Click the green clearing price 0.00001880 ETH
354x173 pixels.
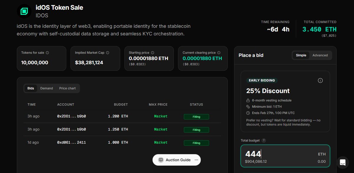(202, 58)
